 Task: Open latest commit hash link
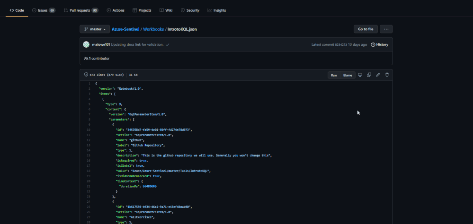point(341,44)
